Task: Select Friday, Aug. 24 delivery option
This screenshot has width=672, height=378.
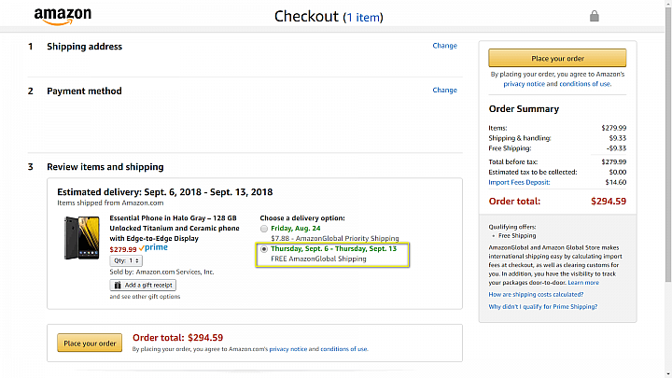Action: [x=264, y=229]
